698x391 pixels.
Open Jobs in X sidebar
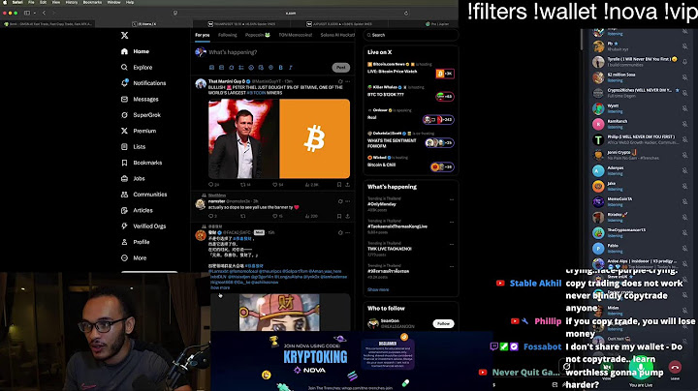[x=133, y=179]
